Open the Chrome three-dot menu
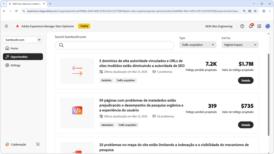This screenshot has height=154, width=274. 270,11
